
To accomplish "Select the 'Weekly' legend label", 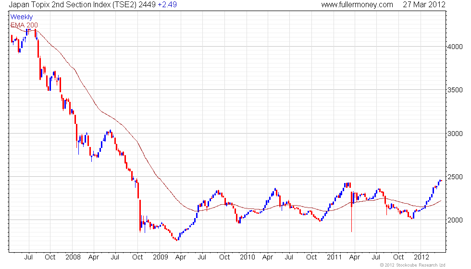I will tap(21, 17).
